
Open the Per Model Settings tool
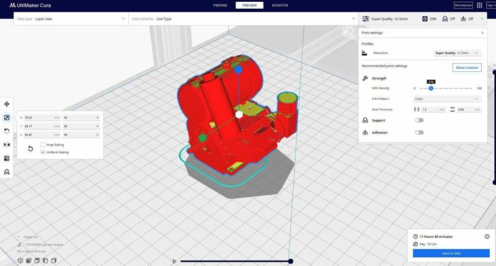tap(7, 158)
